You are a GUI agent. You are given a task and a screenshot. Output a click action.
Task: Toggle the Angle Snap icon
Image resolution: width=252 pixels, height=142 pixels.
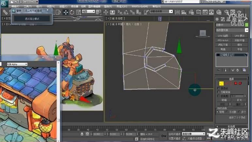126,12
